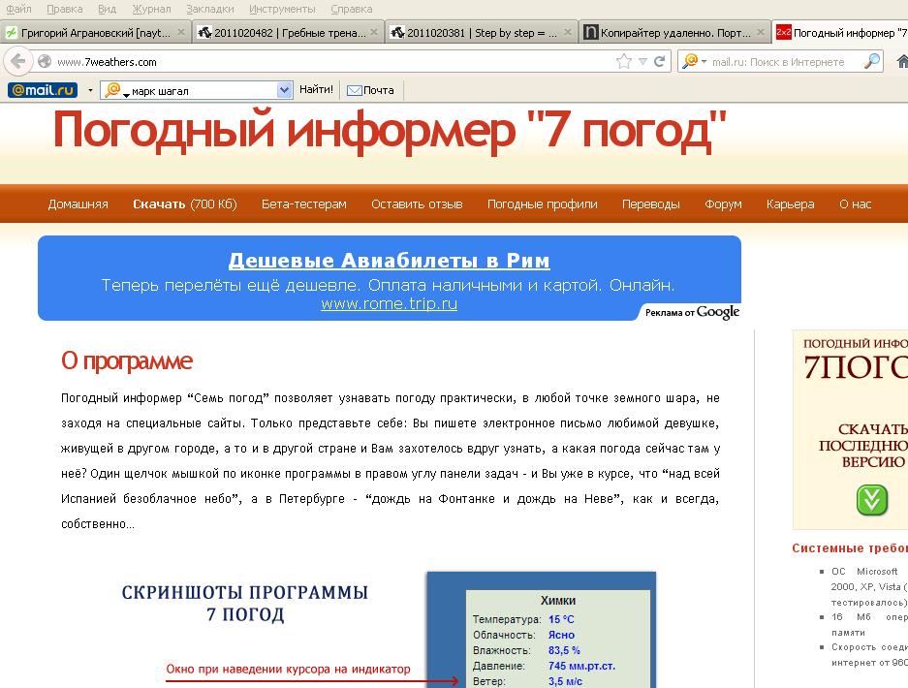This screenshot has height=688, width=908.
Task: Click the Ветер value 3,5 м/с
Action: (565, 681)
